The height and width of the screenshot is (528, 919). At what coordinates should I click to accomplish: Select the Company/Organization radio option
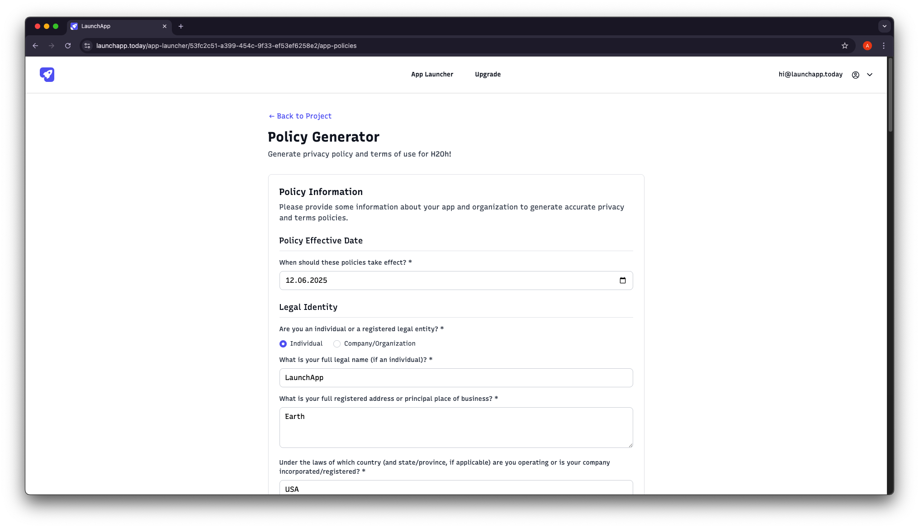(x=337, y=344)
